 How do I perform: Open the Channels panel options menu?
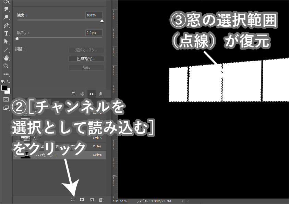108,103
